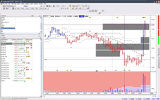Click chart horizontal scrollbar right arrow

coord(155,96)
